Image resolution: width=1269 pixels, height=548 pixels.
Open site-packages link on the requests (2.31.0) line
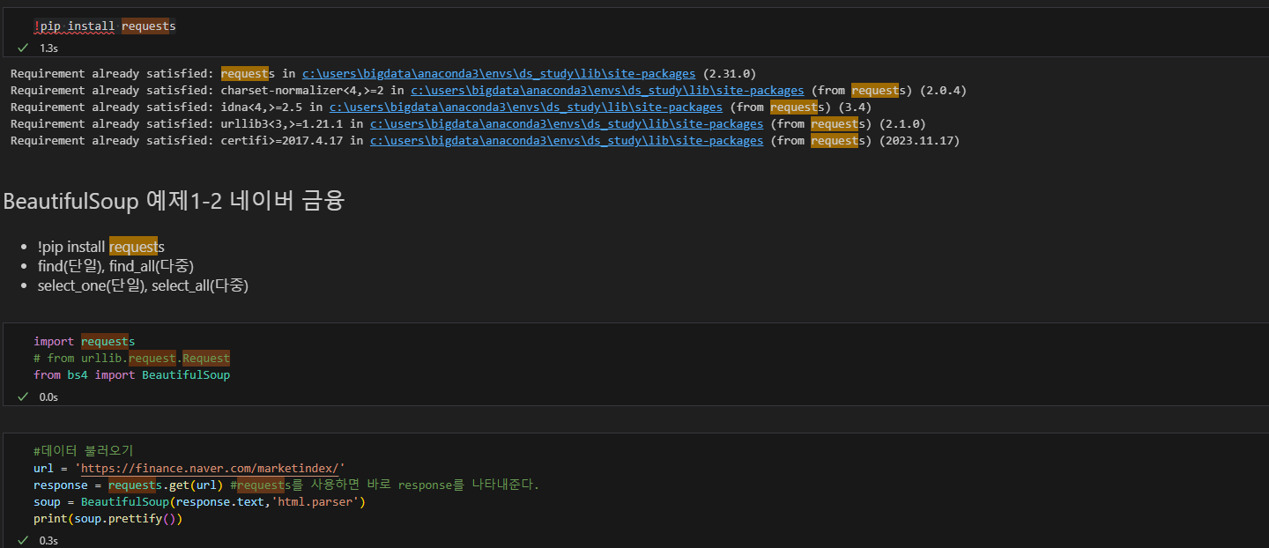pos(499,74)
